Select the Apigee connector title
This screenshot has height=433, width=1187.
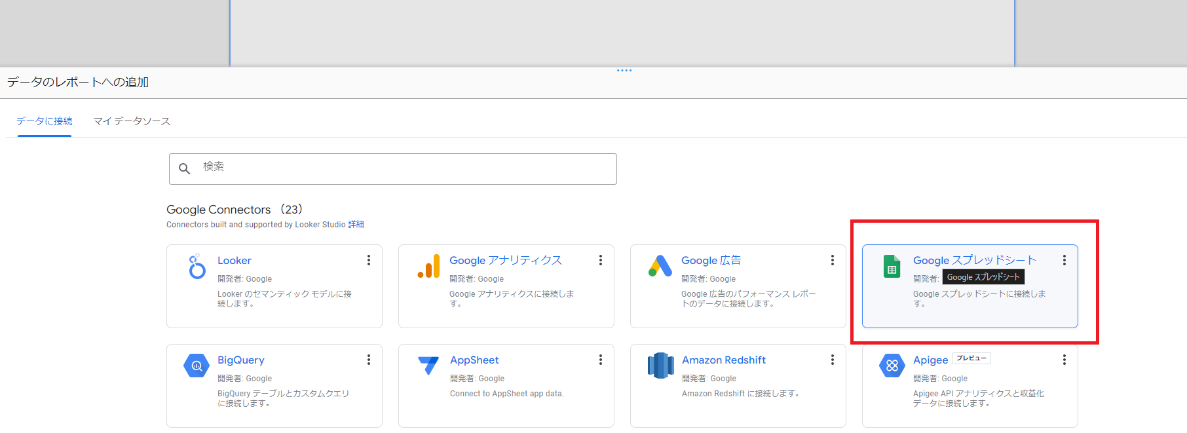coord(930,360)
